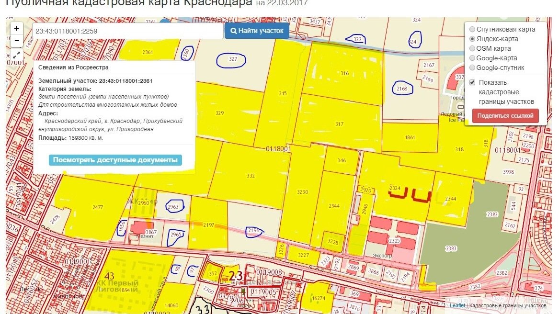Screen dimensions: 559x314
Task: Switch to OSM-карта layer
Action: click(472, 48)
